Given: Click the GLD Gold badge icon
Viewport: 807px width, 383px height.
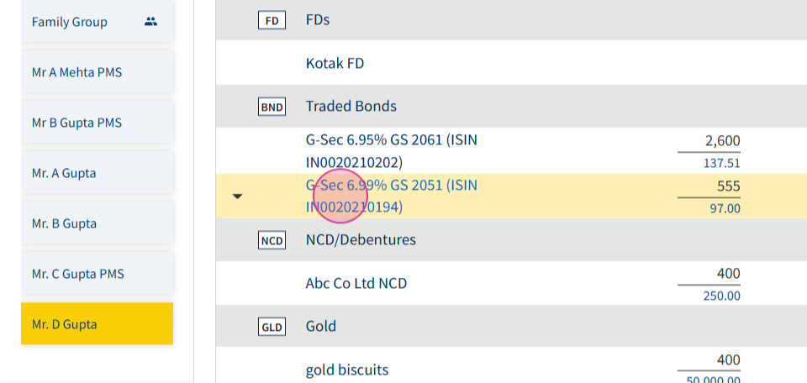Looking at the screenshot, I should pos(272,327).
